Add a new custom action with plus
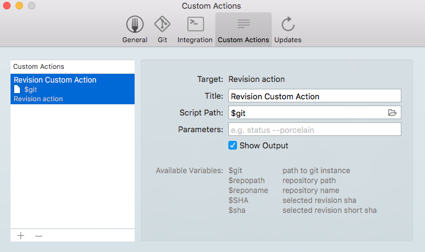Screen dimensions: 425x252 click(x=21, y=236)
